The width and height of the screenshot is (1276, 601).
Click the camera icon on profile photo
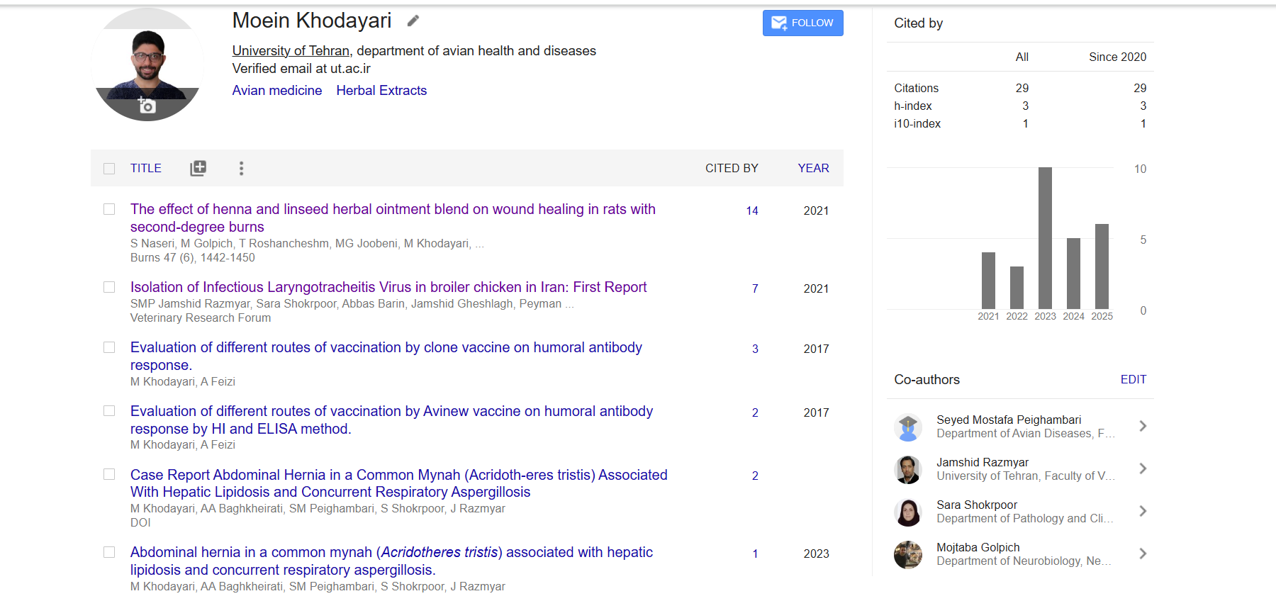coord(147,106)
